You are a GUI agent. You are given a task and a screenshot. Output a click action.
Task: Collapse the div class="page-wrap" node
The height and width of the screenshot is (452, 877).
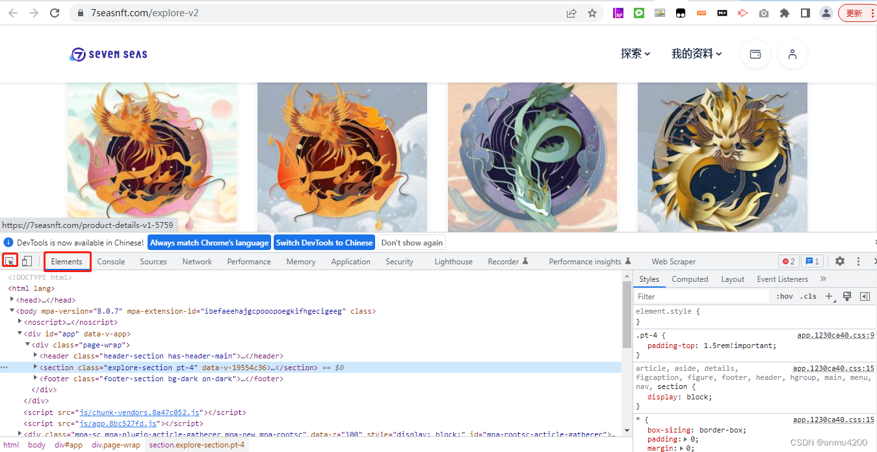(x=27, y=344)
